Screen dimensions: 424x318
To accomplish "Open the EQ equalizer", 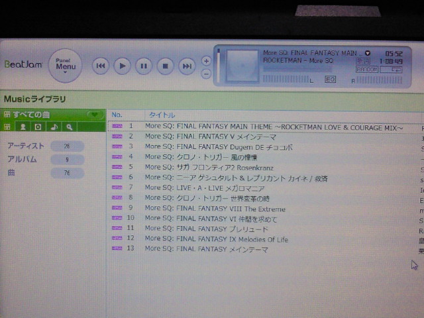I will tap(330, 79).
